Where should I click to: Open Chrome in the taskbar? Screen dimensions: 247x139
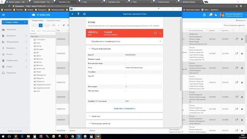click(x=73, y=136)
